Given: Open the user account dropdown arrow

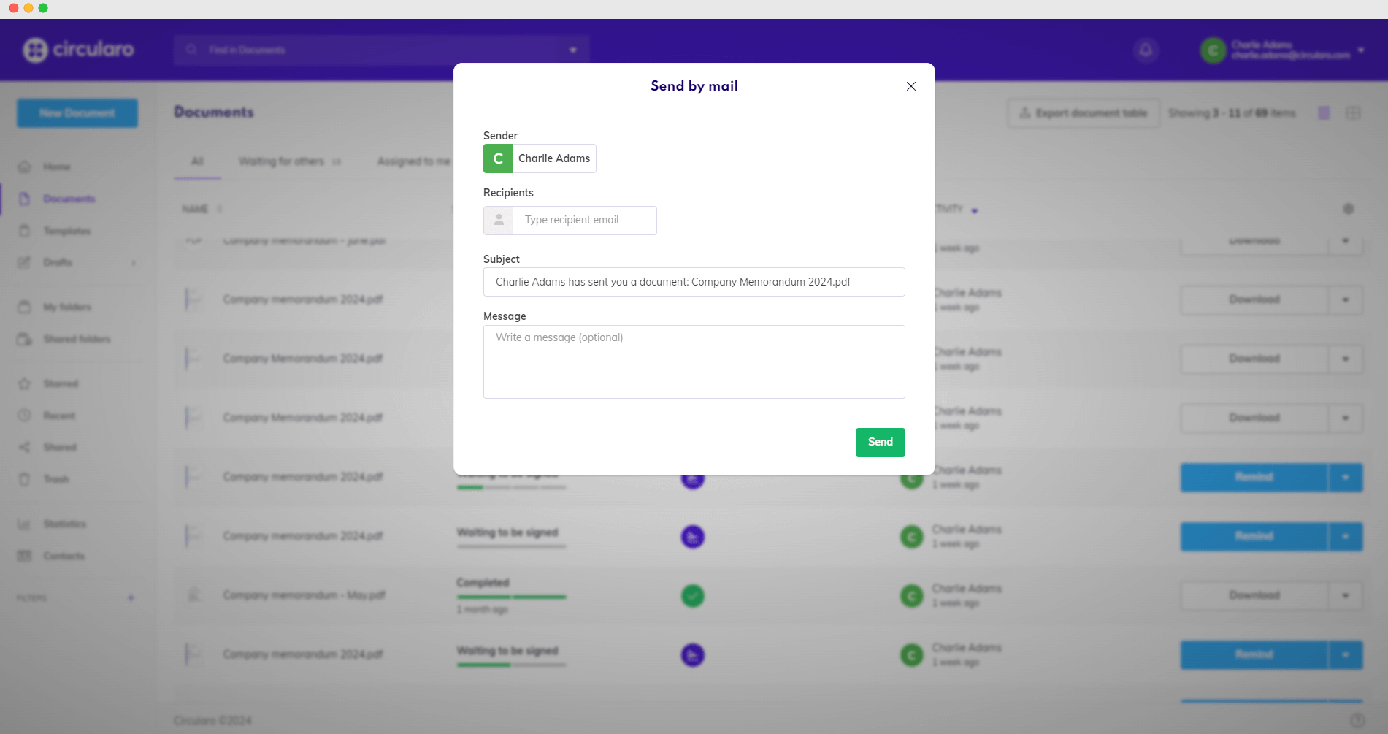Looking at the screenshot, I should pyautogui.click(x=1361, y=50).
